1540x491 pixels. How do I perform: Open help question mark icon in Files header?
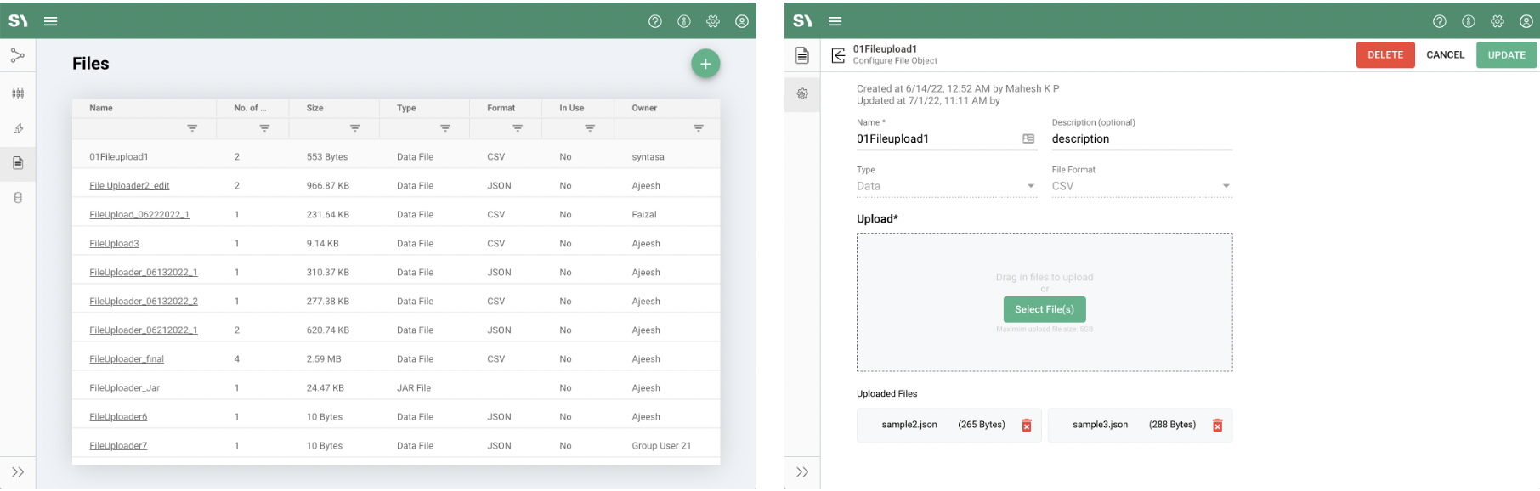(654, 21)
